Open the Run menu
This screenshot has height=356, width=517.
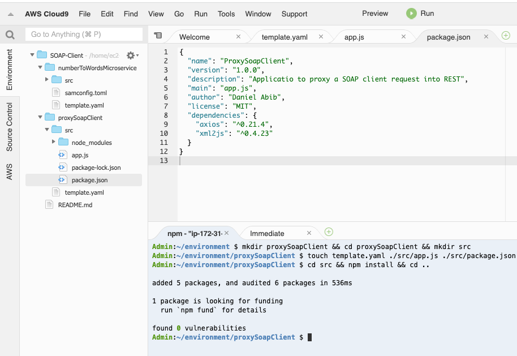pyautogui.click(x=201, y=14)
